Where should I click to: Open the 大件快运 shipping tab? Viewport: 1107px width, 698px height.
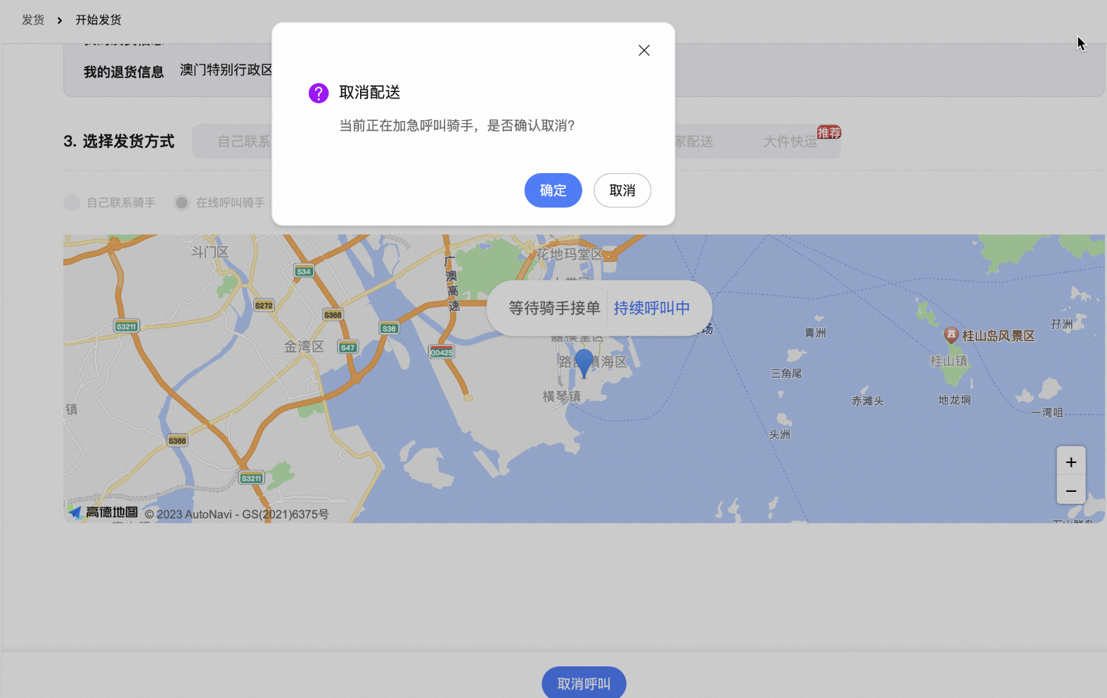click(x=790, y=141)
